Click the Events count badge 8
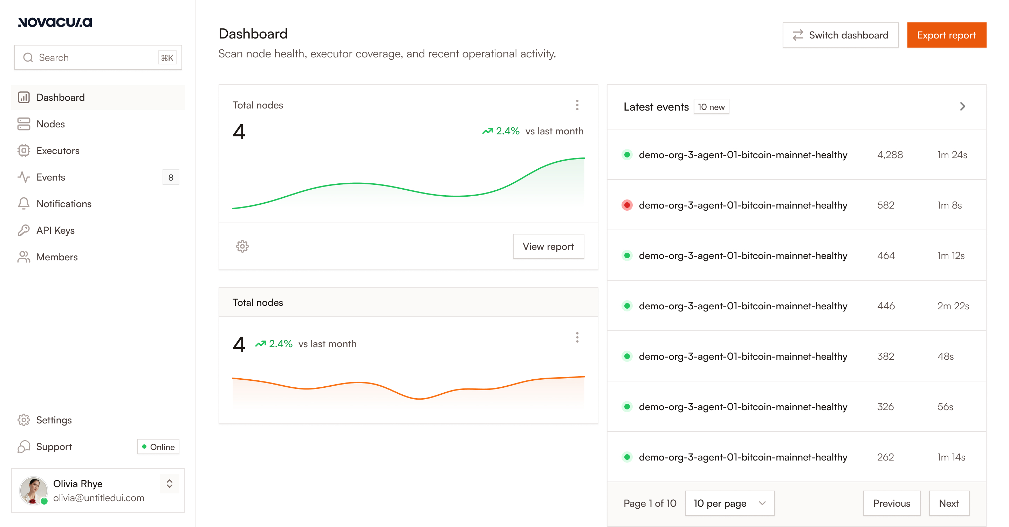 (x=171, y=177)
